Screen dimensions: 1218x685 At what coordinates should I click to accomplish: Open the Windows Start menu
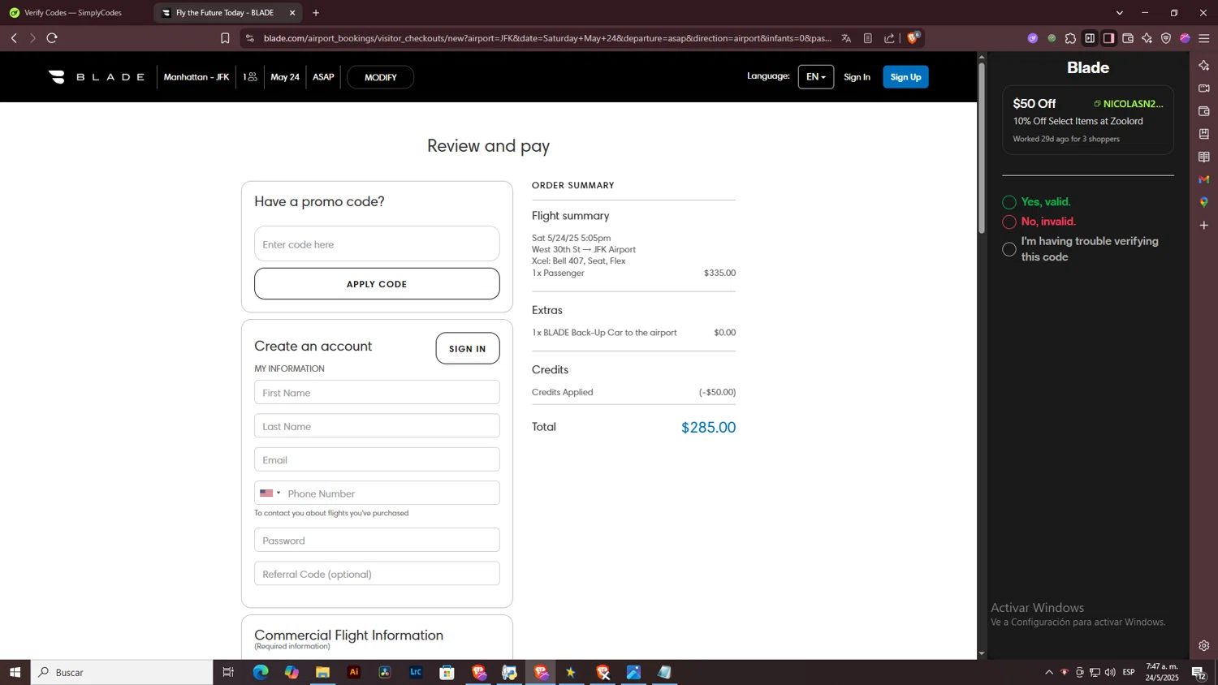[15, 672]
